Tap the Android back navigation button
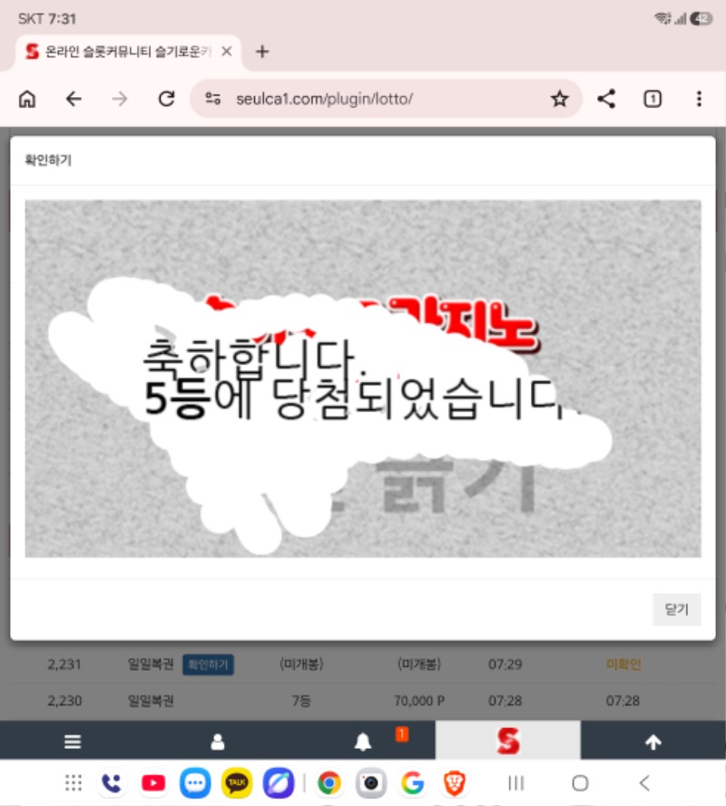The height and width of the screenshot is (806, 726). pos(644,783)
